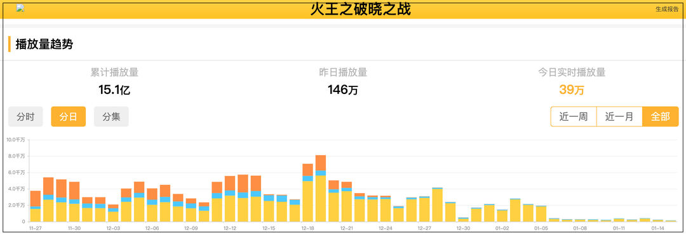Image resolution: width=686 pixels, height=235 pixels.
Task: Click the bar for 12-15
Action: click(x=269, y=208)
